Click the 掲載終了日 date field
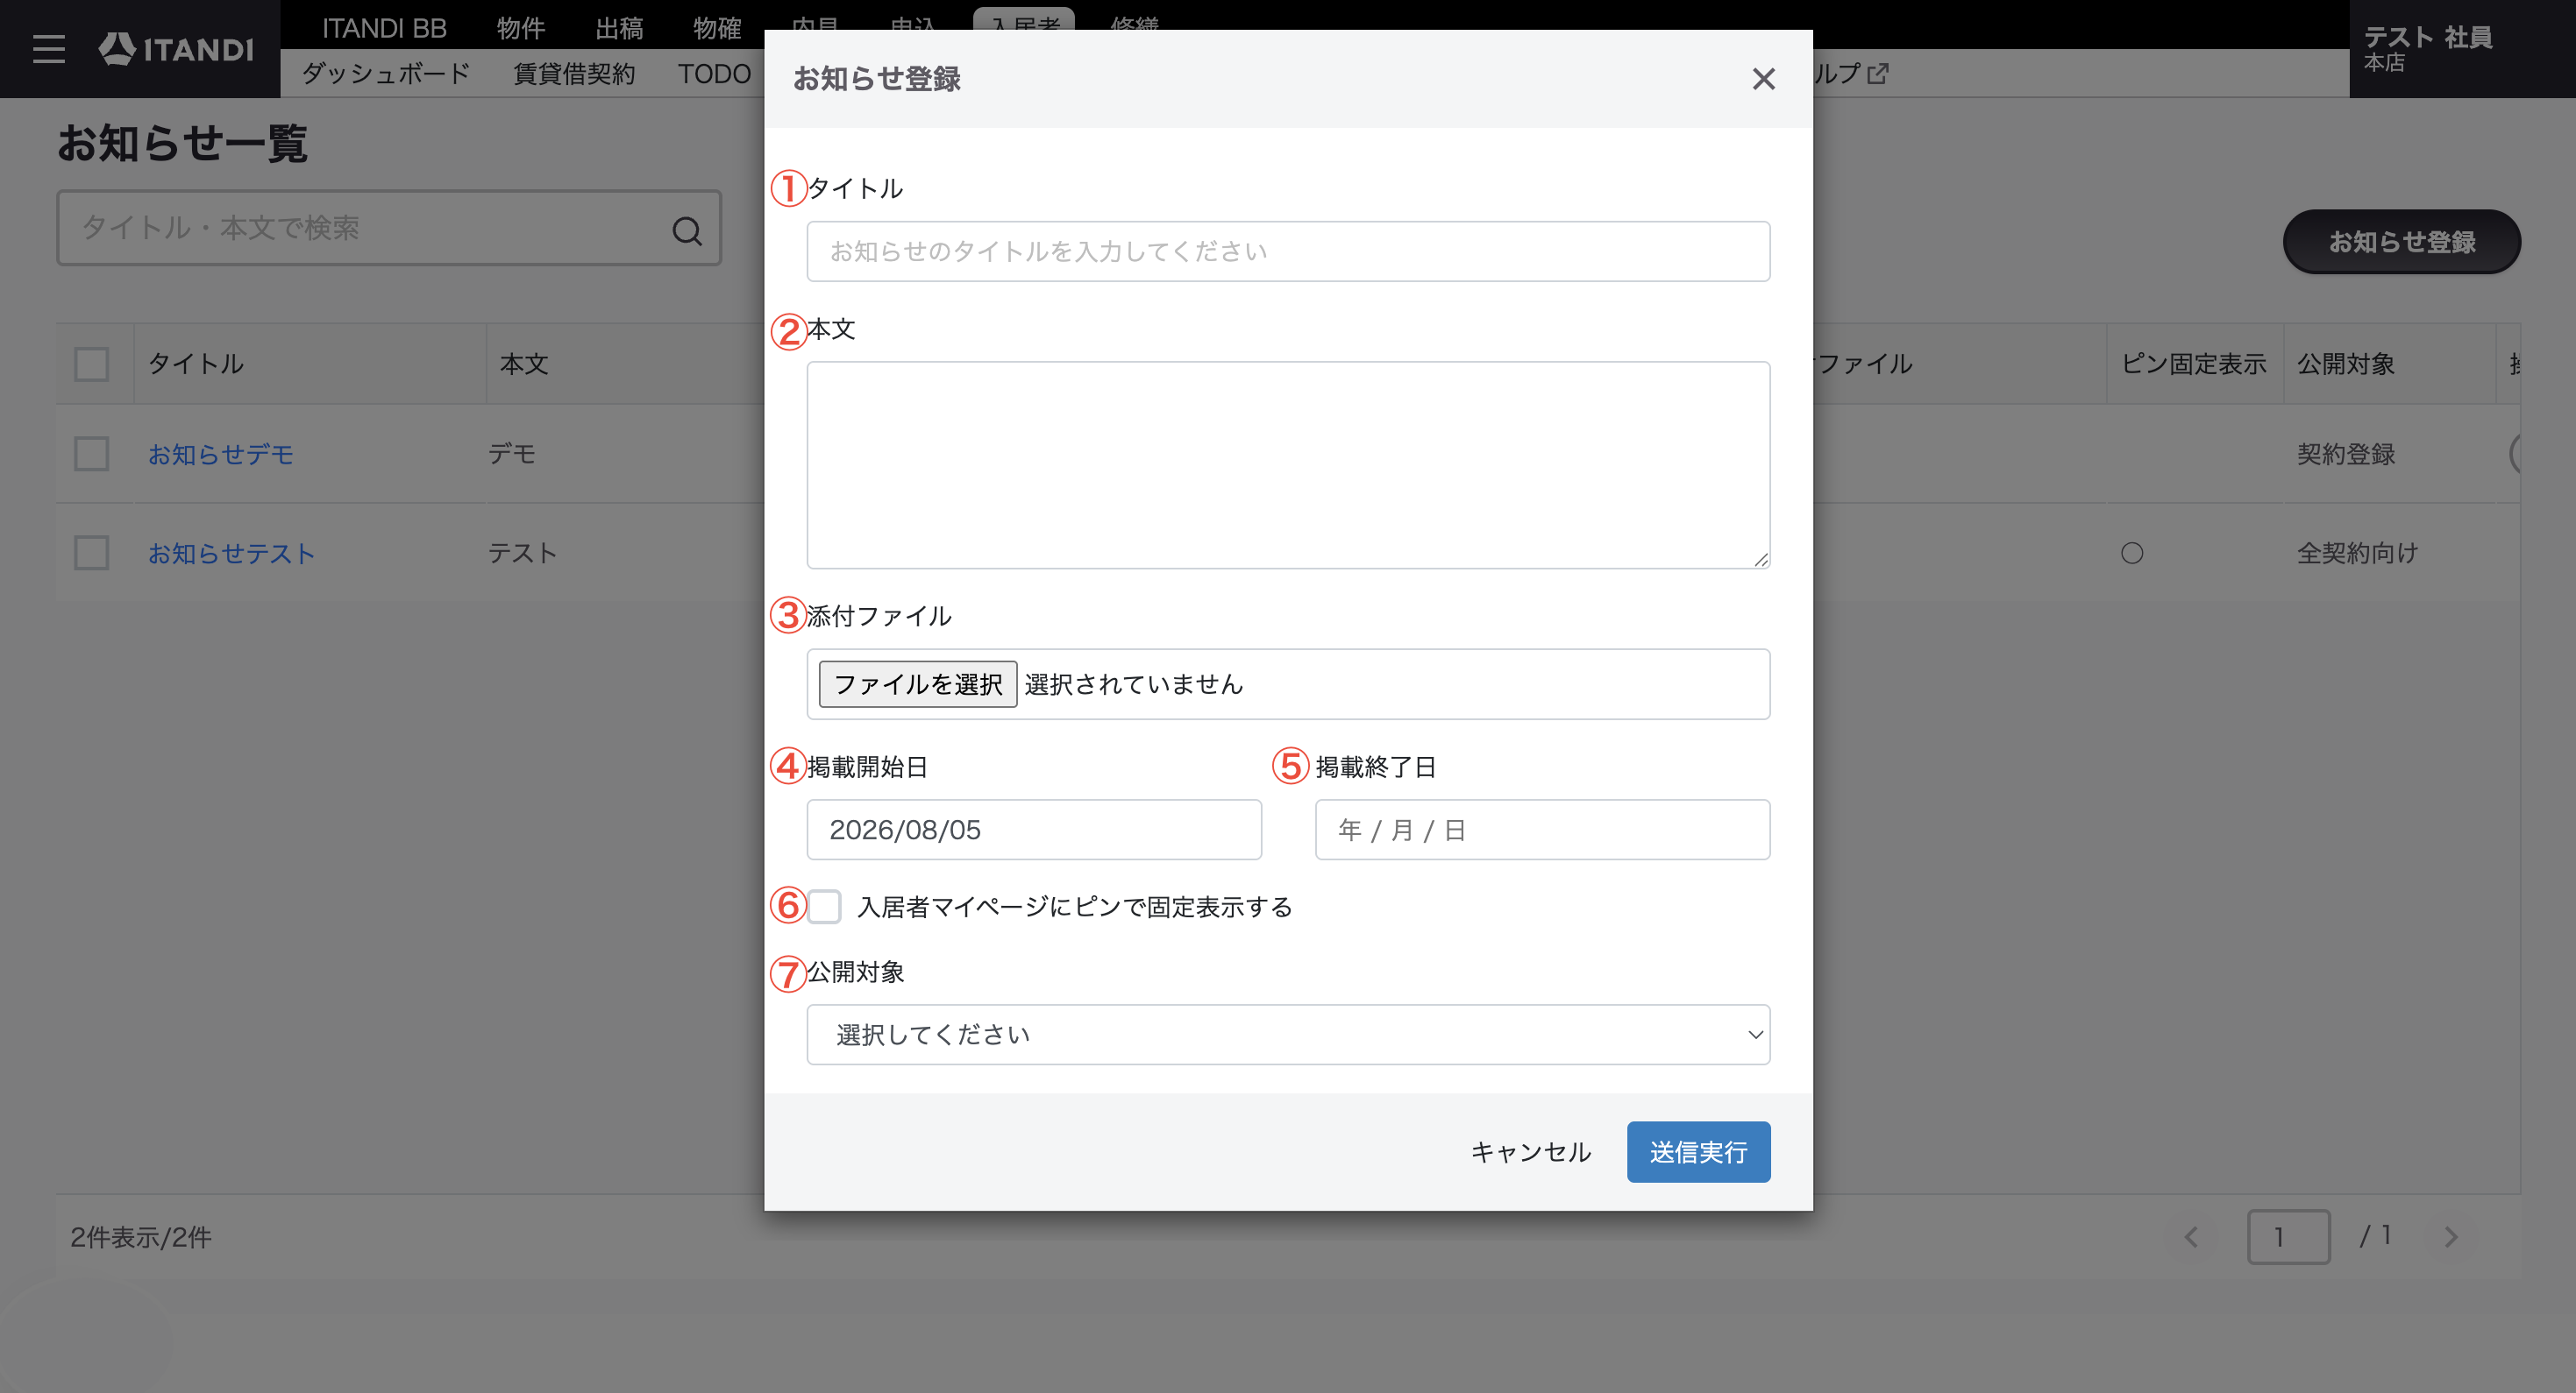This screenshot has height=1393, width=2576. pos(1542,830)
